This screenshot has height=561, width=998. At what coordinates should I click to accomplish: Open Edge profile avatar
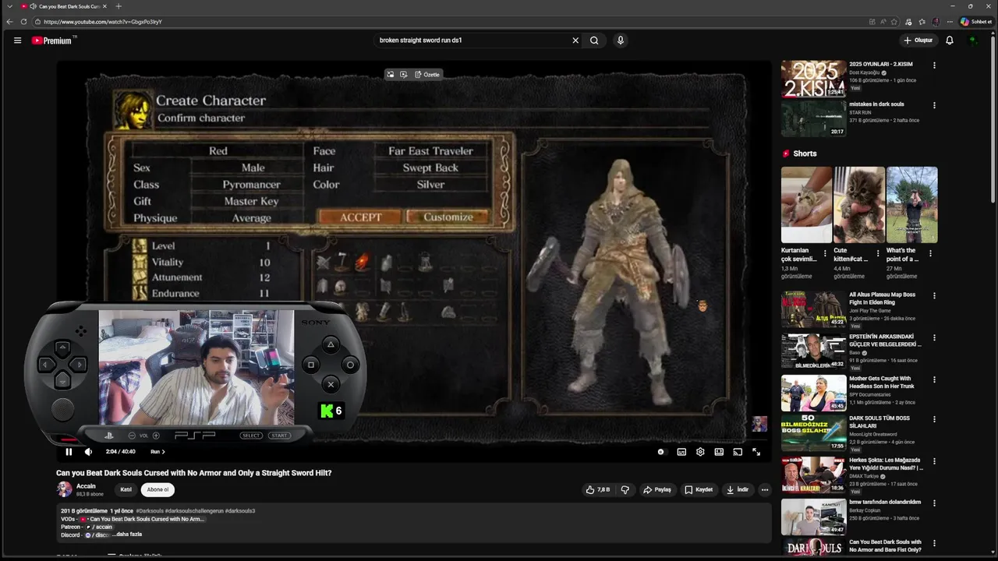[x=936, y=22]
